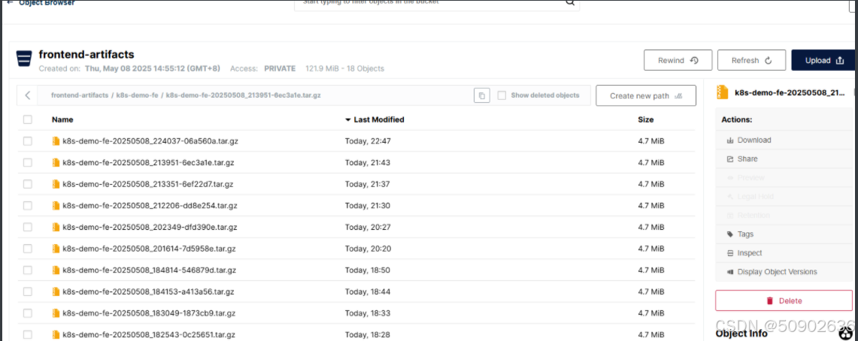Click file icon of k8s-demo-fe-20250508_213951-6ec3a1e.tar.gz row
858x341 pixels.
coord(56,162)
